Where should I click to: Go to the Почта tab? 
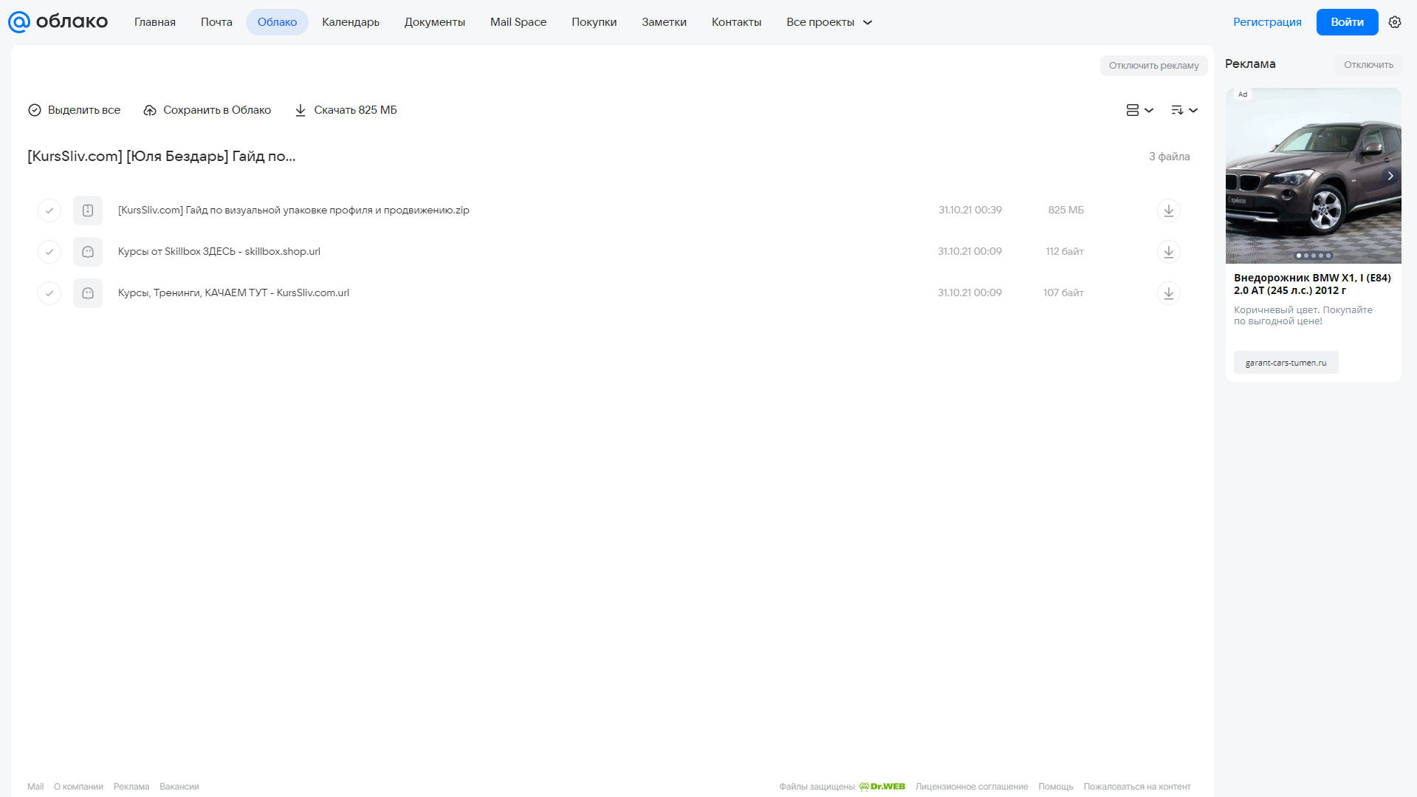216,22
